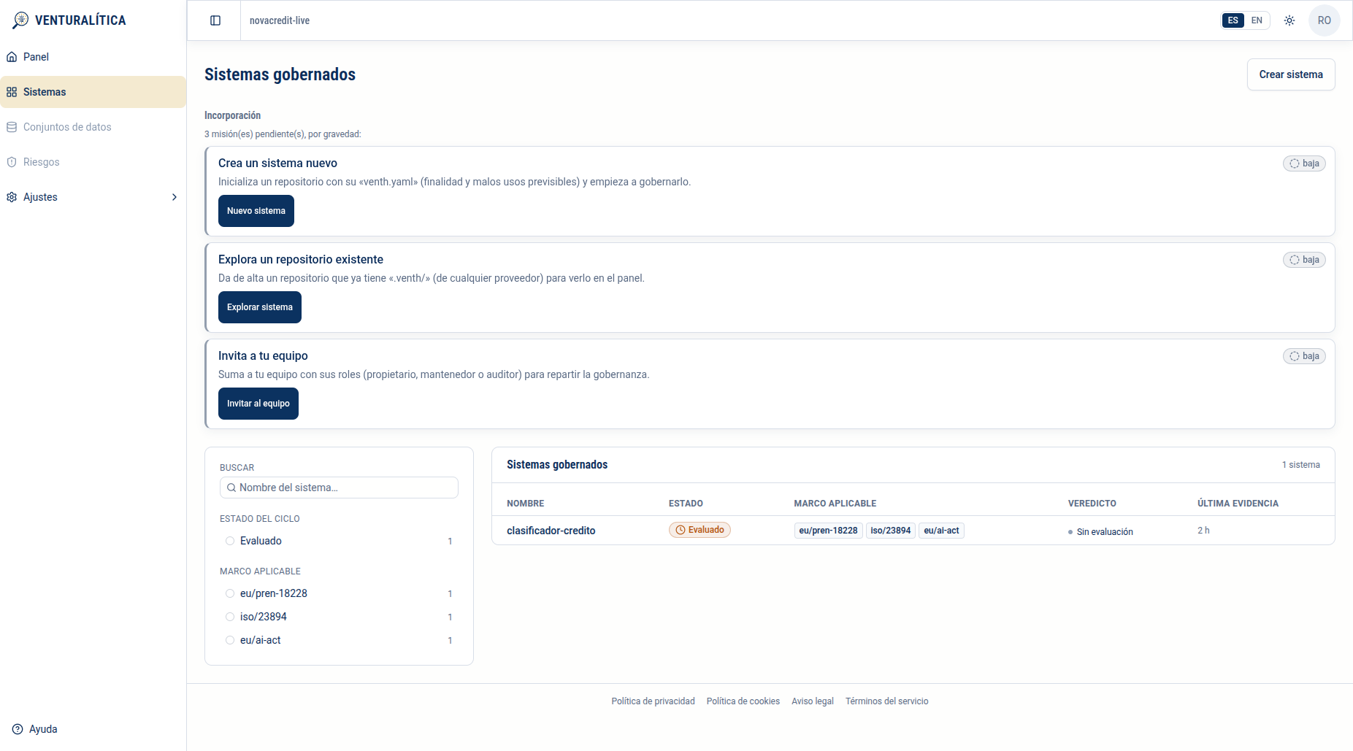Image resolution: width=1353 pixels, height=751 pixels.
Task: Click the Panel home icon
Action: click(12, 57)
